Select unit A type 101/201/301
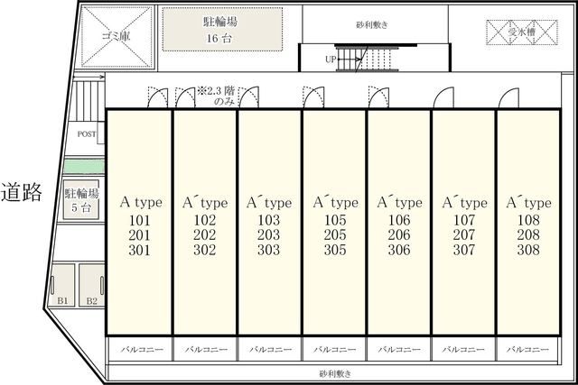The width and height of the screenshot is (578, 385). (x=139, y=222)
